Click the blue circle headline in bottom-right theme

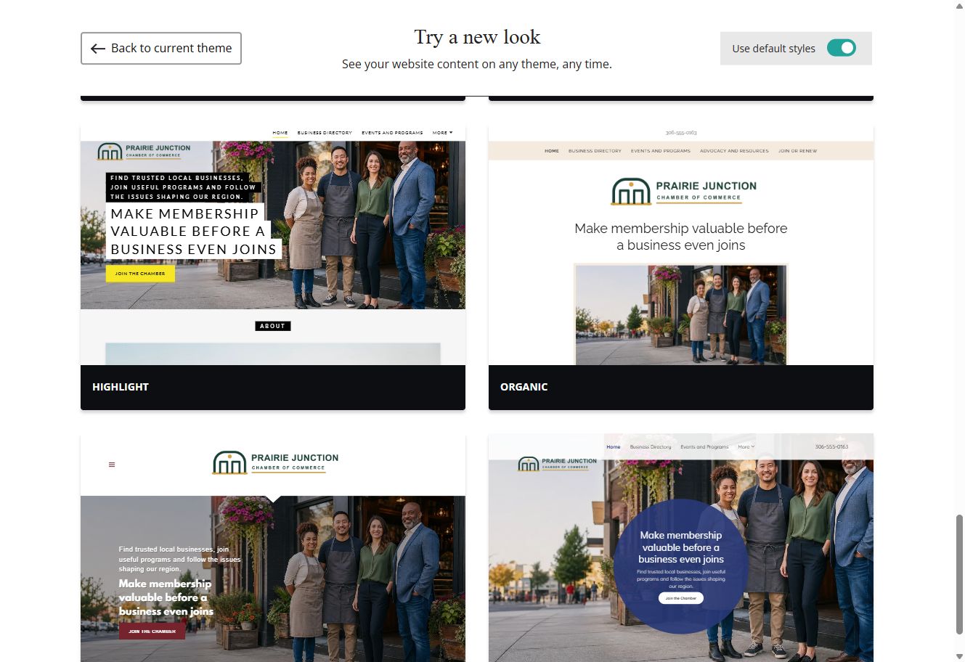pos(681,547)
